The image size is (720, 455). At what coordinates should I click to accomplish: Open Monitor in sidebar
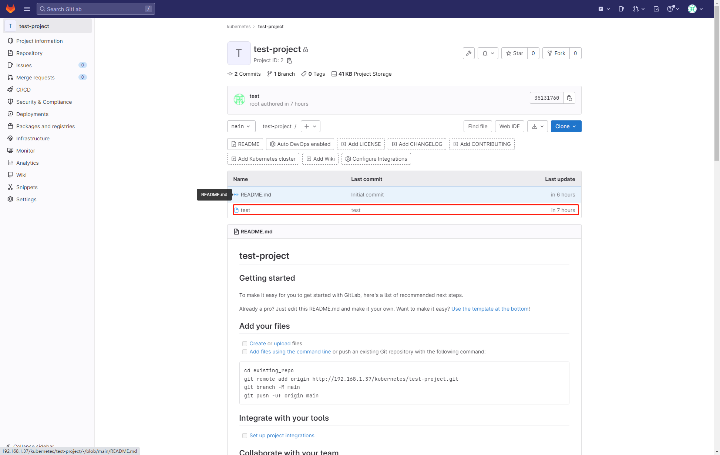(x=26, y=151)
